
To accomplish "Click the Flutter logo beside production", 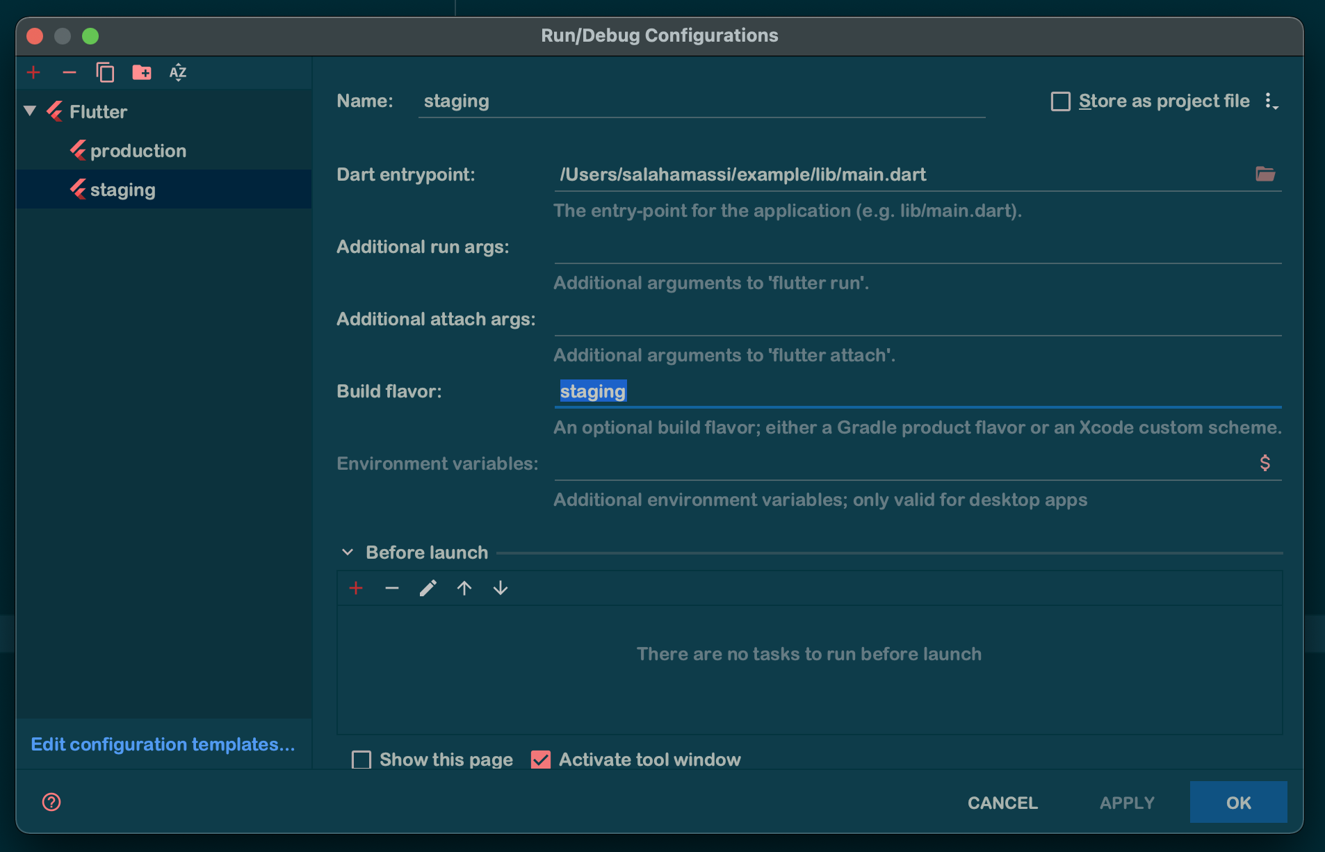I will click(78, 150).
